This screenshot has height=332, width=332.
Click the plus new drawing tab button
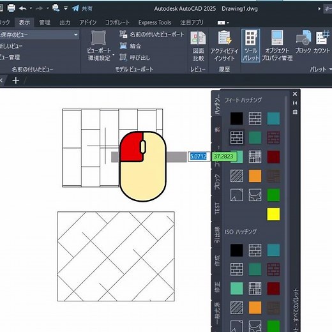point(16,80)
